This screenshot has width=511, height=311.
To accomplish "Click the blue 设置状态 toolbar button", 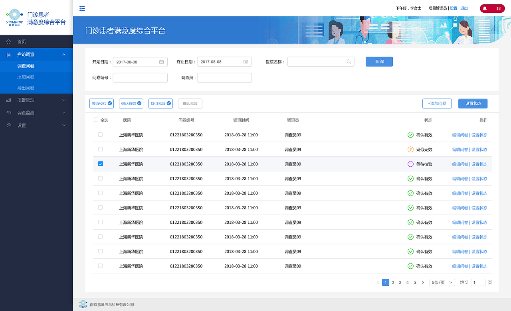I will pos(473,104).
